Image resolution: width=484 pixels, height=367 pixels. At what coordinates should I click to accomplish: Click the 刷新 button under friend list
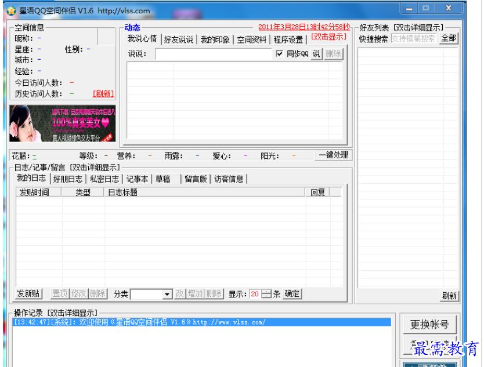(449, 296)
